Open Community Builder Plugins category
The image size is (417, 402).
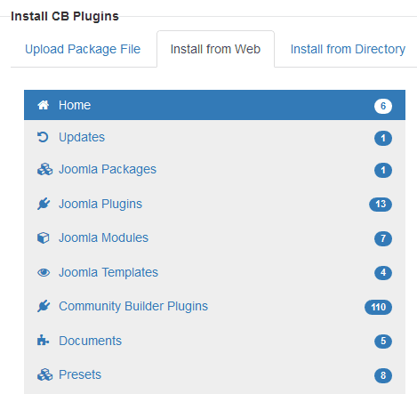pyautogui.click(x=214, y=306)
